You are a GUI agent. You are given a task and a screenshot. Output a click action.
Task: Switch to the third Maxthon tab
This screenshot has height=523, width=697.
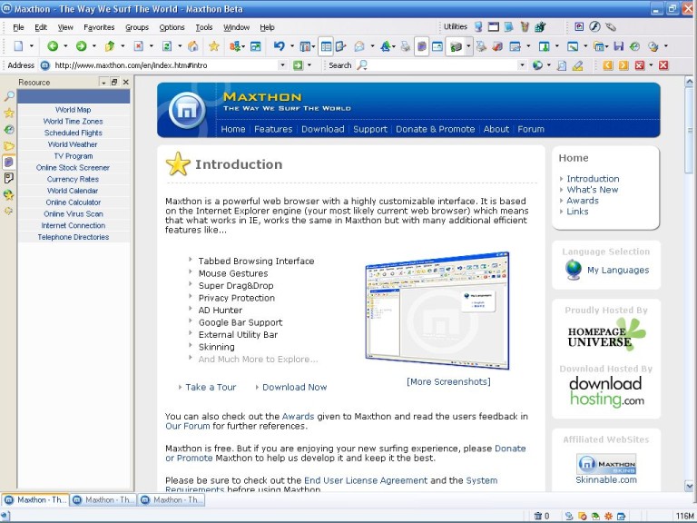172,500
